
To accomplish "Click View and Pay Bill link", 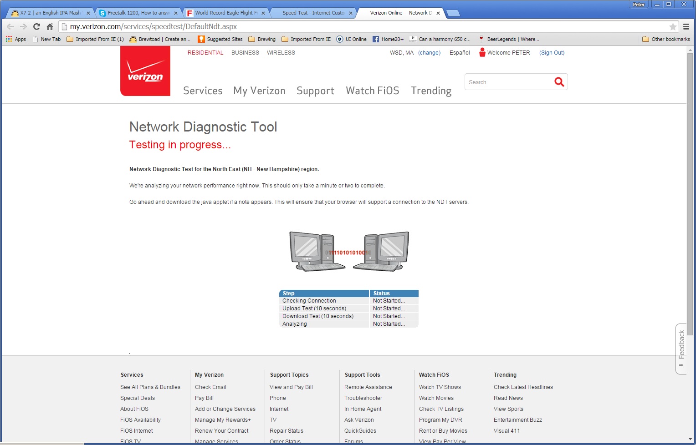I will click(291, 387).
